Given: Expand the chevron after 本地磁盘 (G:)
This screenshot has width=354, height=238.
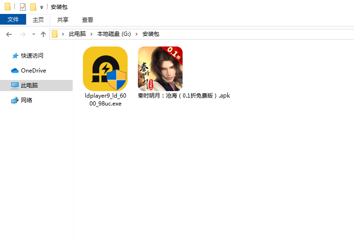Looking at the screenshot, I should click(x=137, y=34).
